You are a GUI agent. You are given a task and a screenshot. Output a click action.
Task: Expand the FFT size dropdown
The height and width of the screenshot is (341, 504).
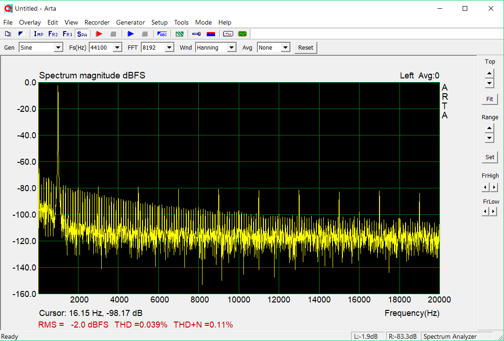point(170,47)
